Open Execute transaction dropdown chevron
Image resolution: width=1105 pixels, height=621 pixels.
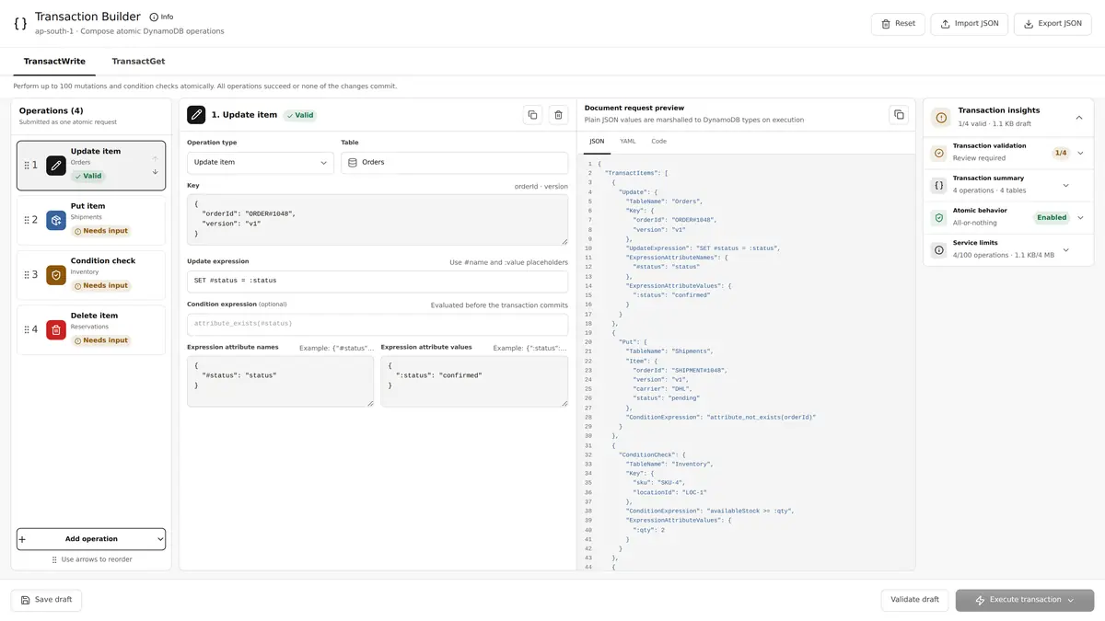click(1071, 600)
